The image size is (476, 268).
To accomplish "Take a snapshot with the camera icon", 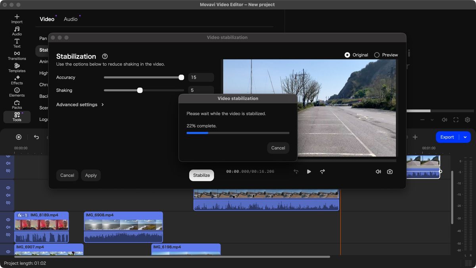I will pyautogui.click(x=390, y=172).
